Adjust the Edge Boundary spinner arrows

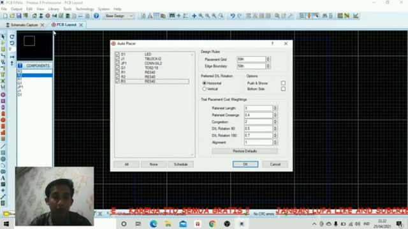268,66
